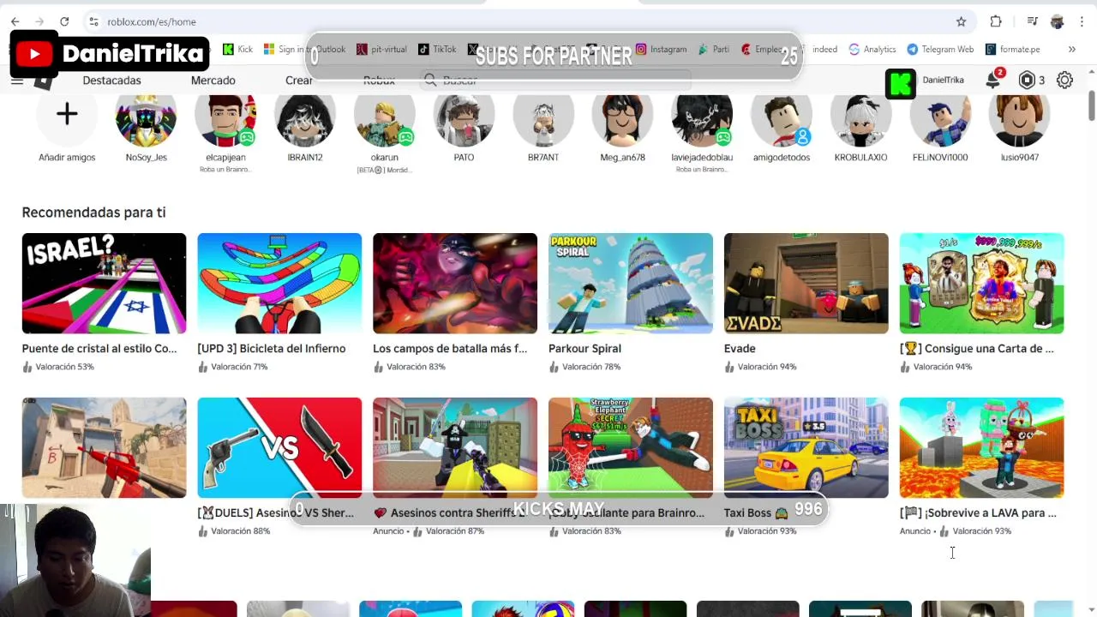The height and width of the screenshot is (617, 1097).
Task: Open the Roblox settings gear
Action: pos(1064,81)
